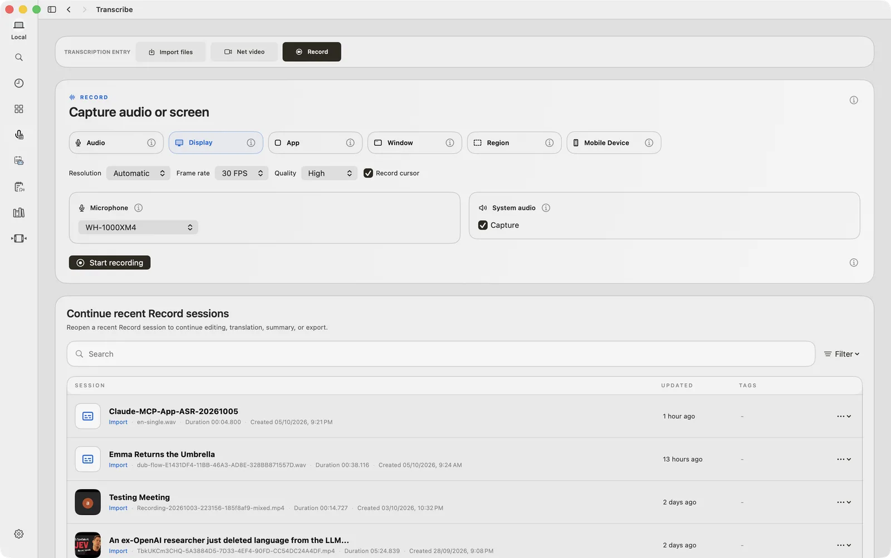
Task: Uncheck the System audio Capture checkbox
Action: click(483, 225)
